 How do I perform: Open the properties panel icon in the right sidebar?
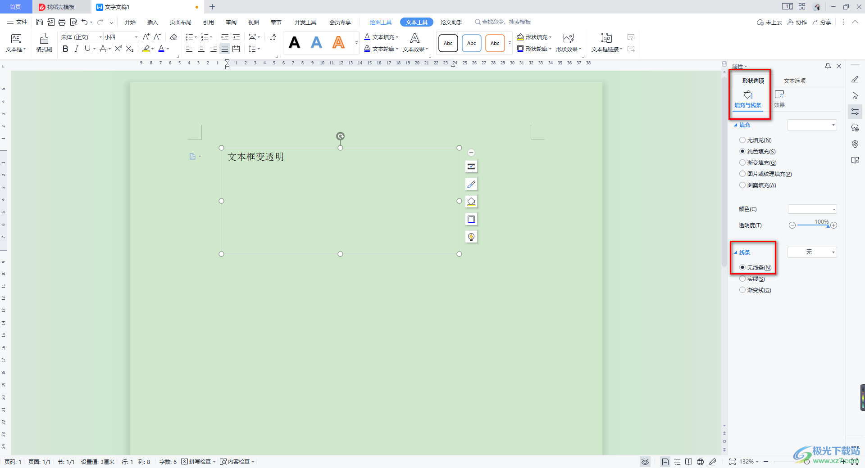pos(855,111)
